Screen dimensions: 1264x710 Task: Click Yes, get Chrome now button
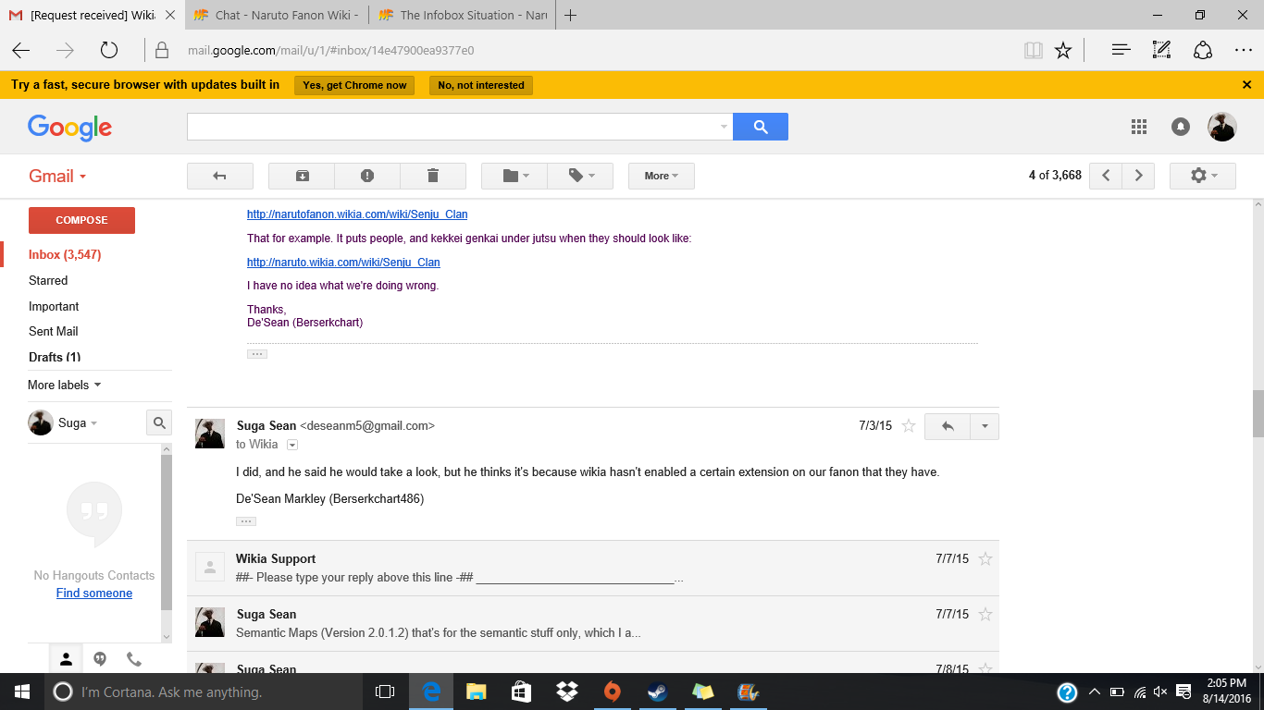tap(354, 85)
